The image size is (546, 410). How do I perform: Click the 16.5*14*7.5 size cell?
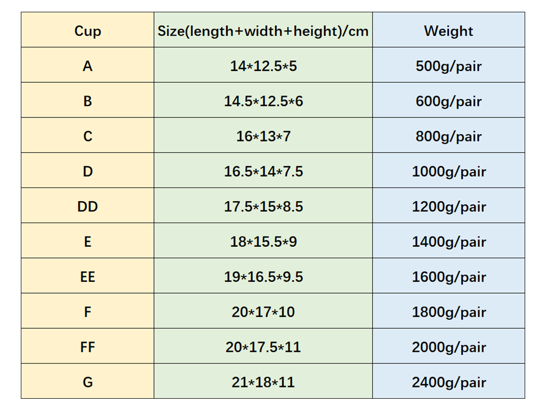(x=263, y=171)
